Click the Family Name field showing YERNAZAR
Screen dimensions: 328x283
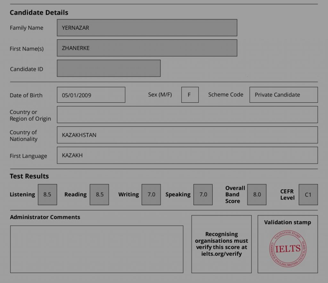pos(147,28)
